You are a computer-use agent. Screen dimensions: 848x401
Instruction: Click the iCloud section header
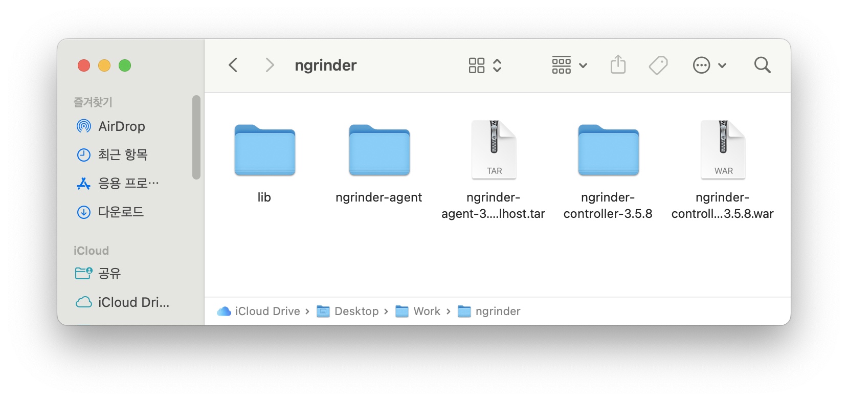(91, 251)
